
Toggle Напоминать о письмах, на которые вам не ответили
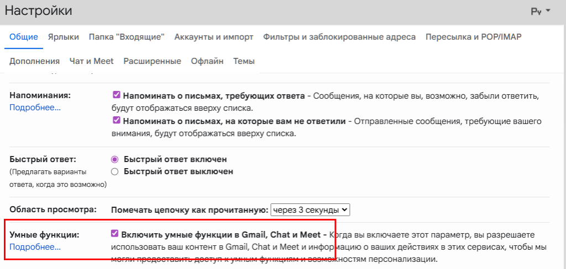[x=116, y=120]
